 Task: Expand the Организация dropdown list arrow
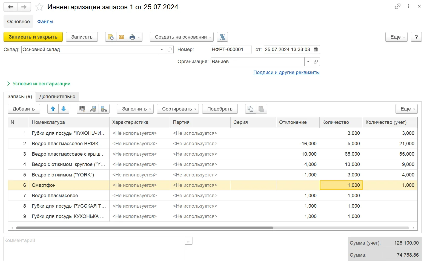point(308,62)
